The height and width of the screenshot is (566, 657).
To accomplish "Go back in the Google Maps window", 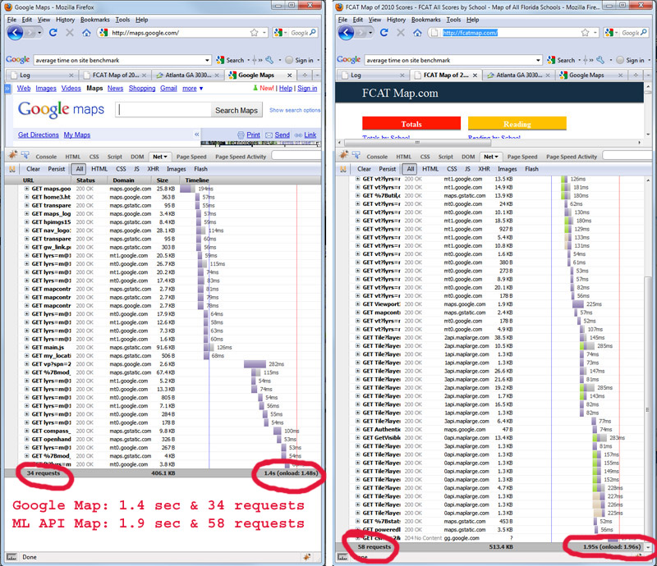I will point(15,33).
